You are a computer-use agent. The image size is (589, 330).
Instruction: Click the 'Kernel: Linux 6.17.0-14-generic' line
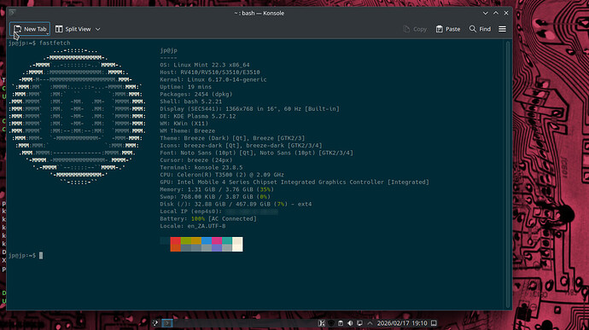(x=213, y=79)
